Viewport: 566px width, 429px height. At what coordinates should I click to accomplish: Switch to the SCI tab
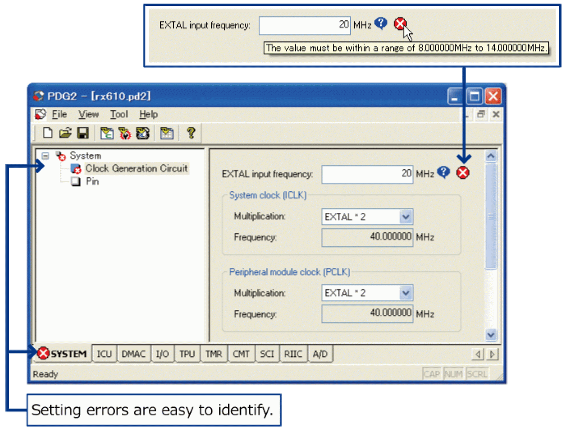tap(267, 354)
